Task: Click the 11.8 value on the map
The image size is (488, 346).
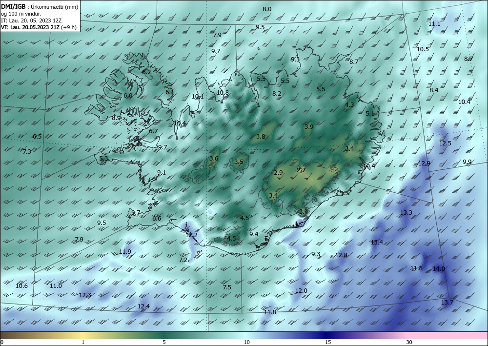Action: coord(270,312)
